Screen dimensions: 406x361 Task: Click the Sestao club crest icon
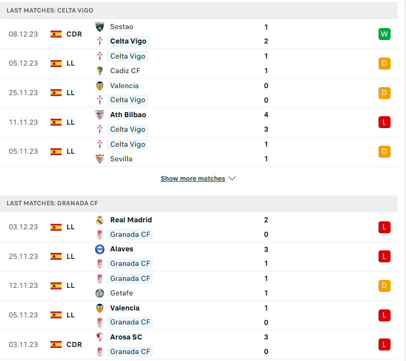coord(99,27)
